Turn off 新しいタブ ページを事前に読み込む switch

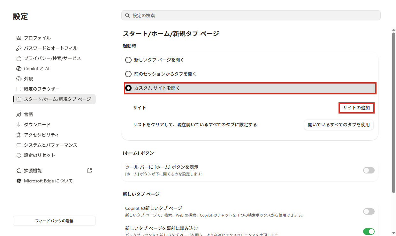coord(369,232)
